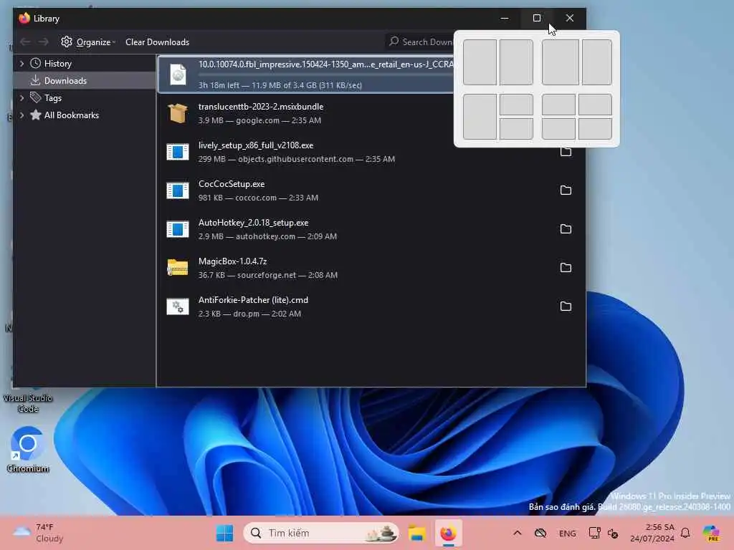Click the installer icon for lively_setup_x86_full_v2108.exe

click(x=178, y=152)
